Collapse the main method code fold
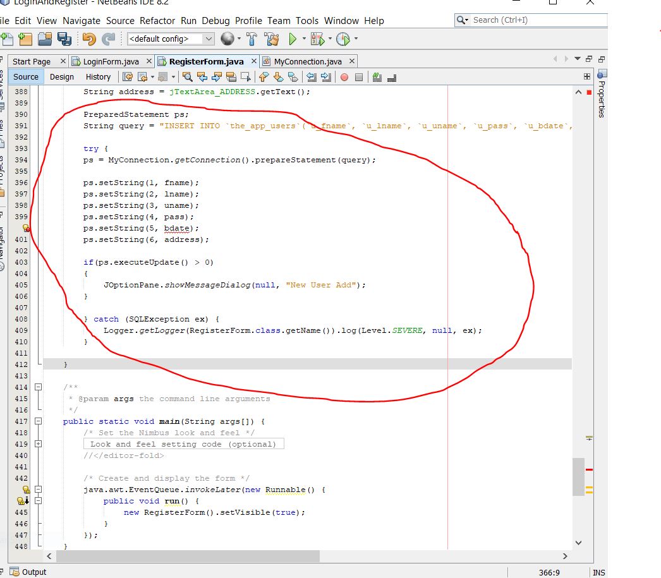Viewport: 661px width, 578px height. click(x=38, y=421)
